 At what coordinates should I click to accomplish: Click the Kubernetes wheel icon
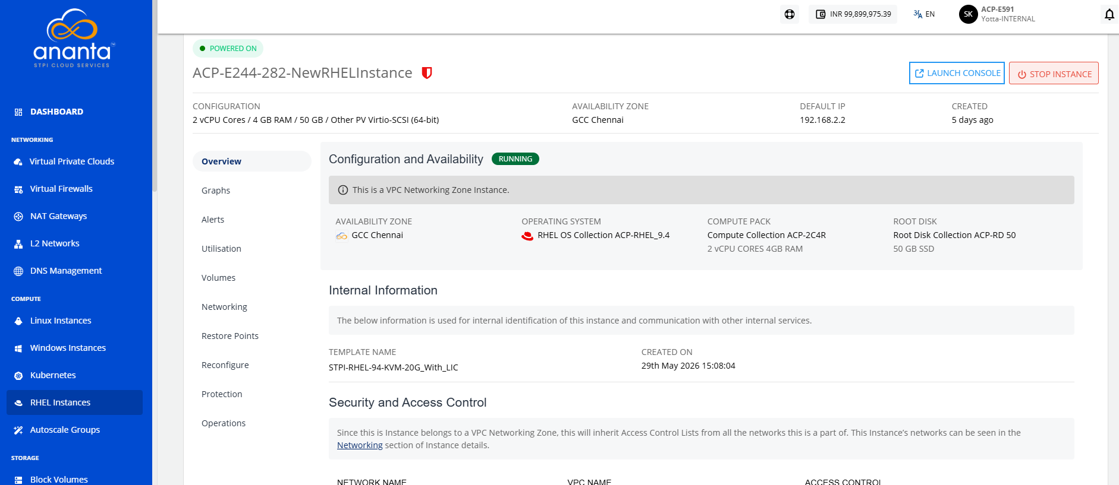[18, 375]
